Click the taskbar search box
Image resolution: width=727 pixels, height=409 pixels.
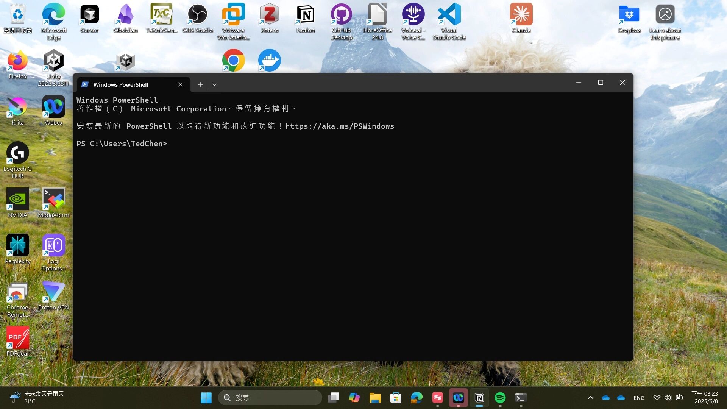270,398
